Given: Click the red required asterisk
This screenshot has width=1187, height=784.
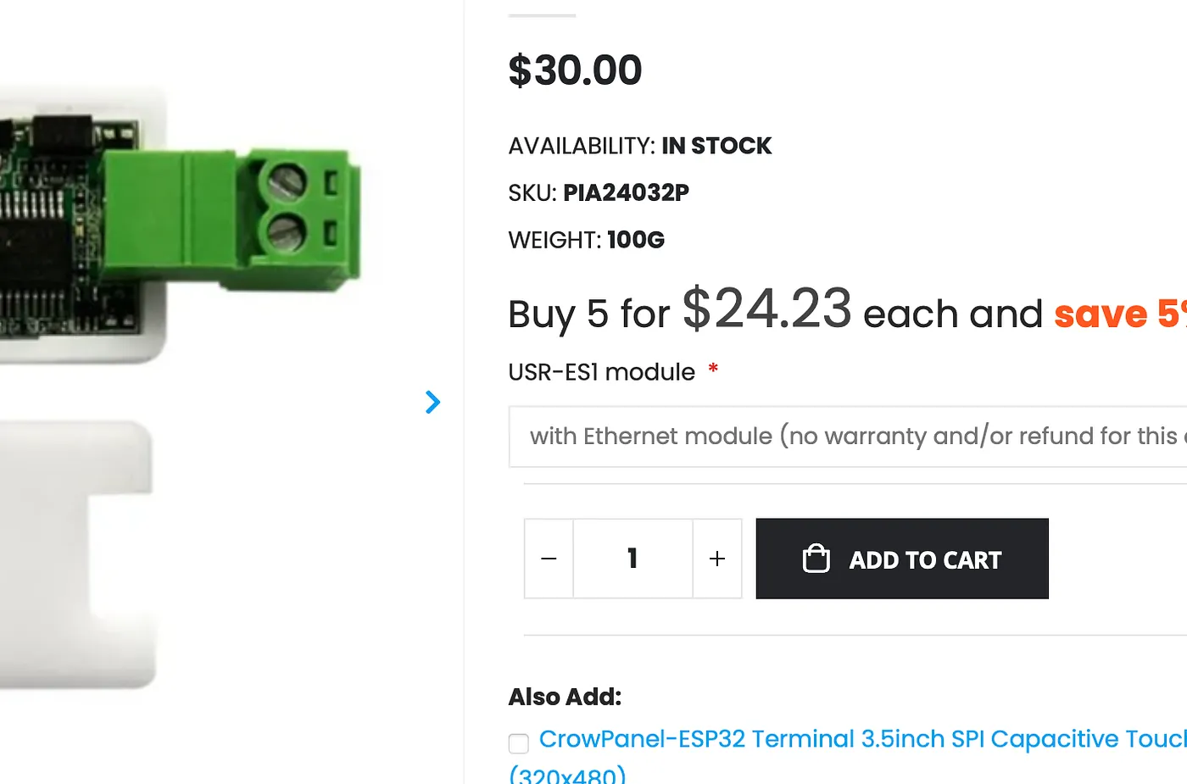Looking at the screenshot, I should click(x=713, y=369).
